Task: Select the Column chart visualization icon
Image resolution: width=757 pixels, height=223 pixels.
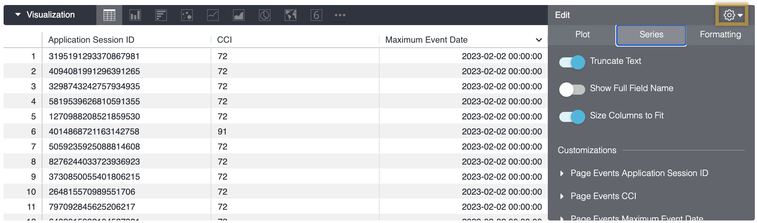Action: [135, 15]
